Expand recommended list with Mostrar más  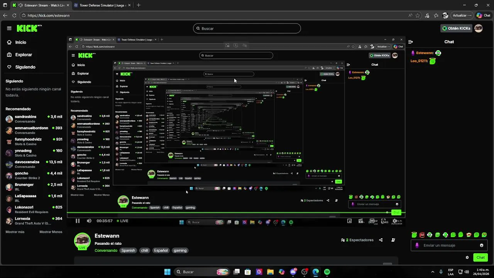(x=15, y=232)
